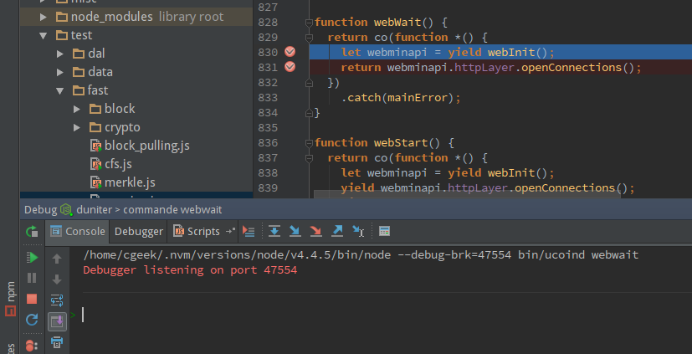Click Force Step Into red arrow icon

pyautogui.click(x=315, y=231)
